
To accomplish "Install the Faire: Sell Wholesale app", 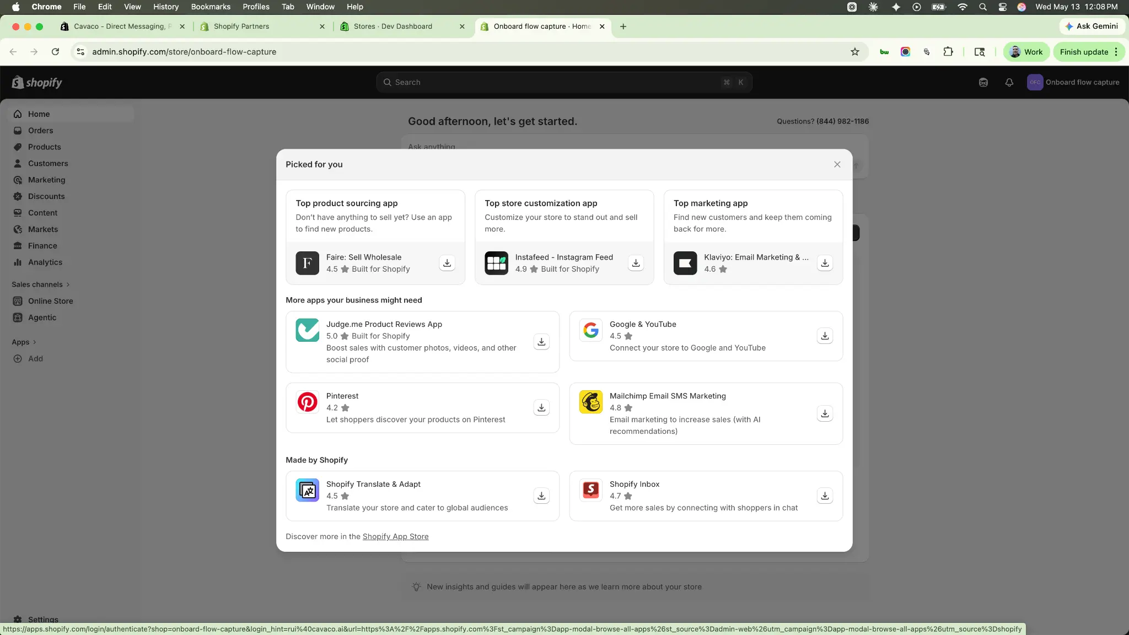I will pyautogui.click(x=447, y=263).
